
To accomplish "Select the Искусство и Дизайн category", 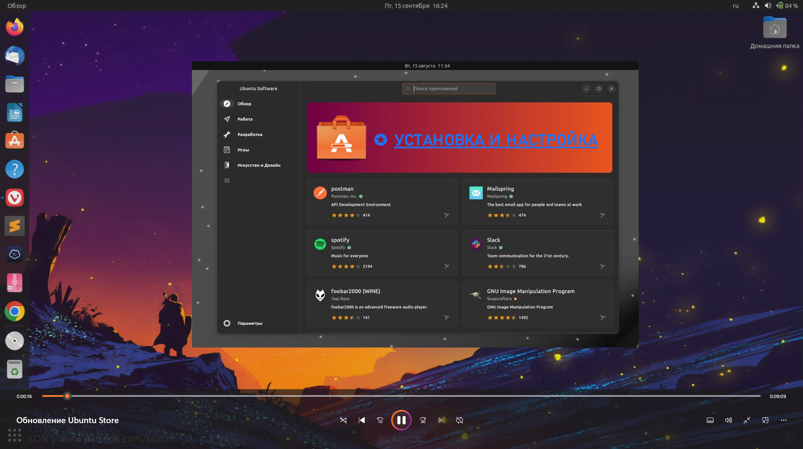I will click(258, 165).
